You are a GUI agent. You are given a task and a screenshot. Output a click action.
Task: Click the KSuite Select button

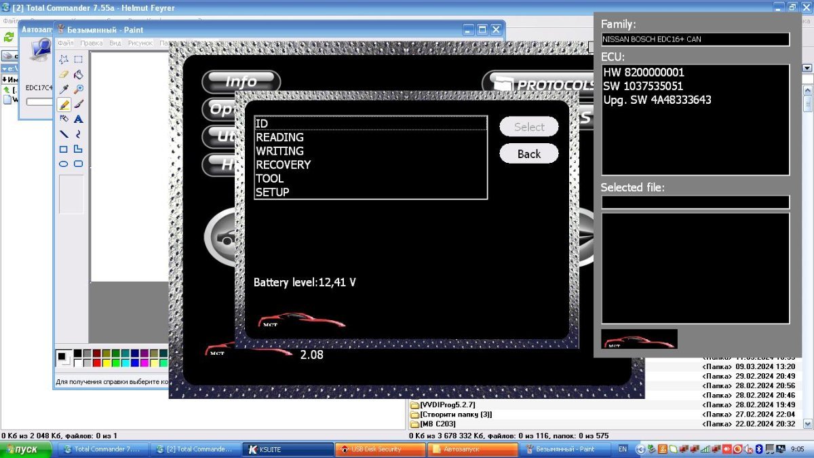[529, 127]
